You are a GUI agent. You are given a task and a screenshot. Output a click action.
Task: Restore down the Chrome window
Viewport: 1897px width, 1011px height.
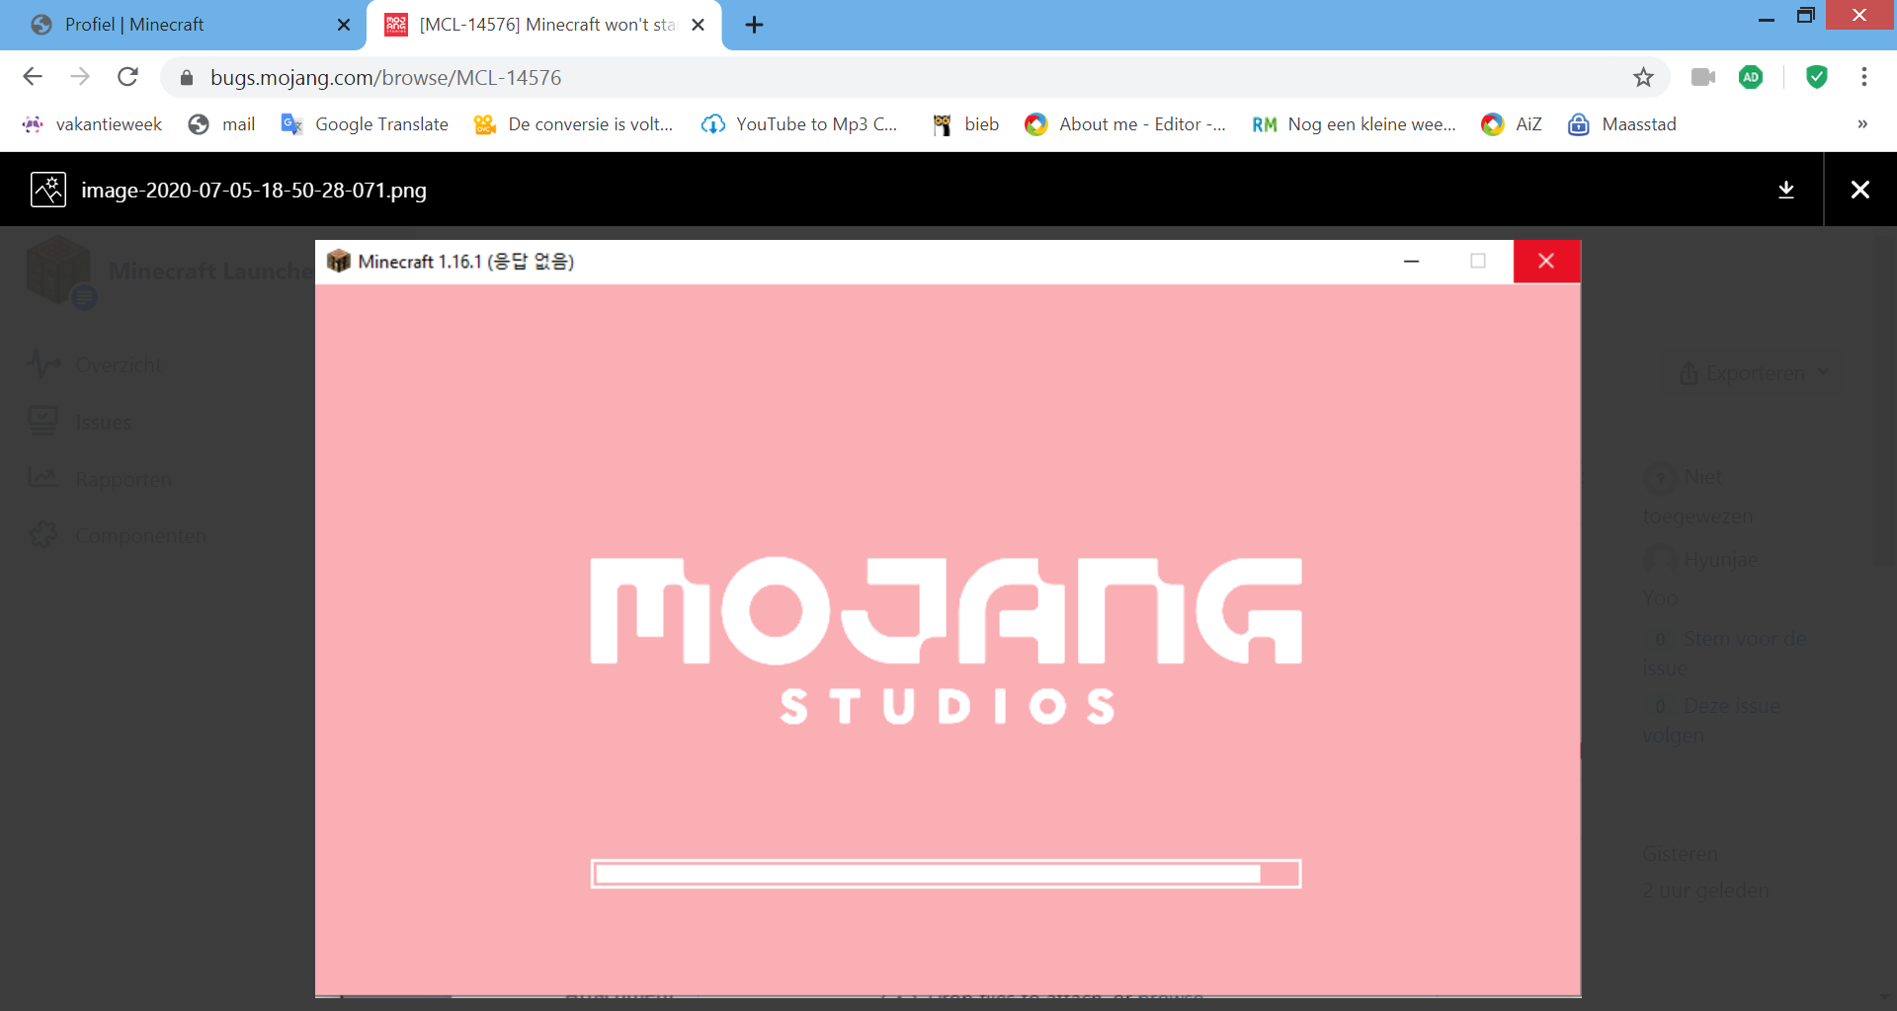click(1806, 16)
